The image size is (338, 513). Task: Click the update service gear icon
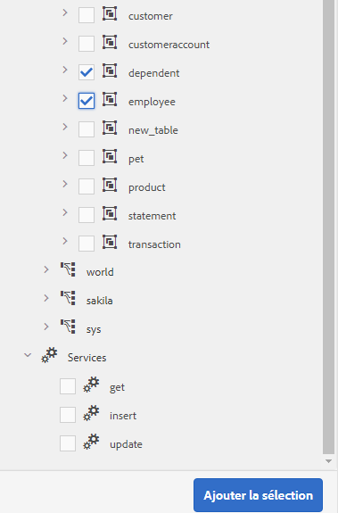point(91,442)
